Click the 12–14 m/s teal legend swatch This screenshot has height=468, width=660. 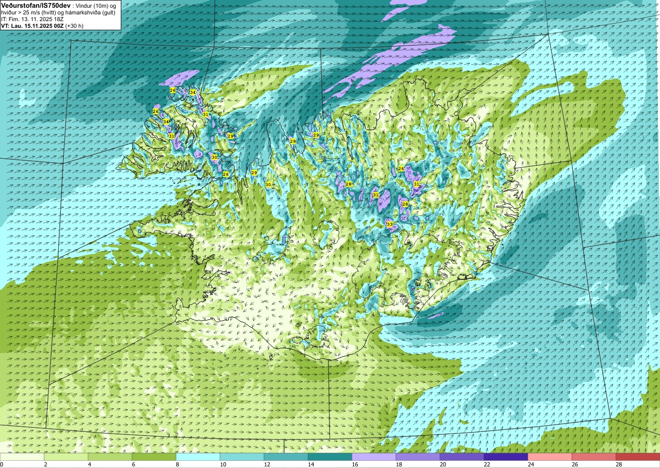286,457
